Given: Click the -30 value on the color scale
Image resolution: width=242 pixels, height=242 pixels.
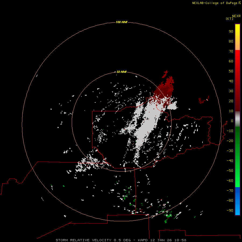Looking at the screenshot, I should [x=230, y=151].
